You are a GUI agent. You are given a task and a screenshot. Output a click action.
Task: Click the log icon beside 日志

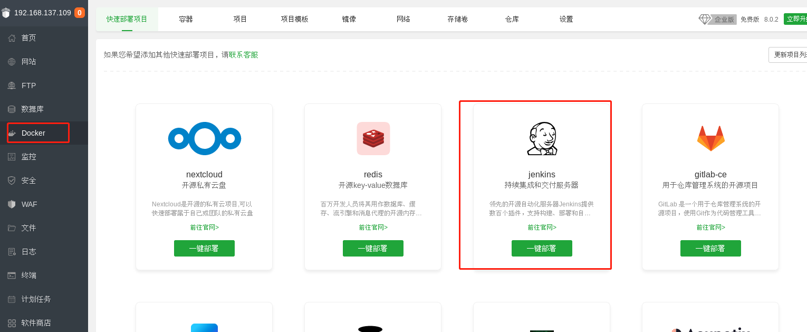click(12, 252)
